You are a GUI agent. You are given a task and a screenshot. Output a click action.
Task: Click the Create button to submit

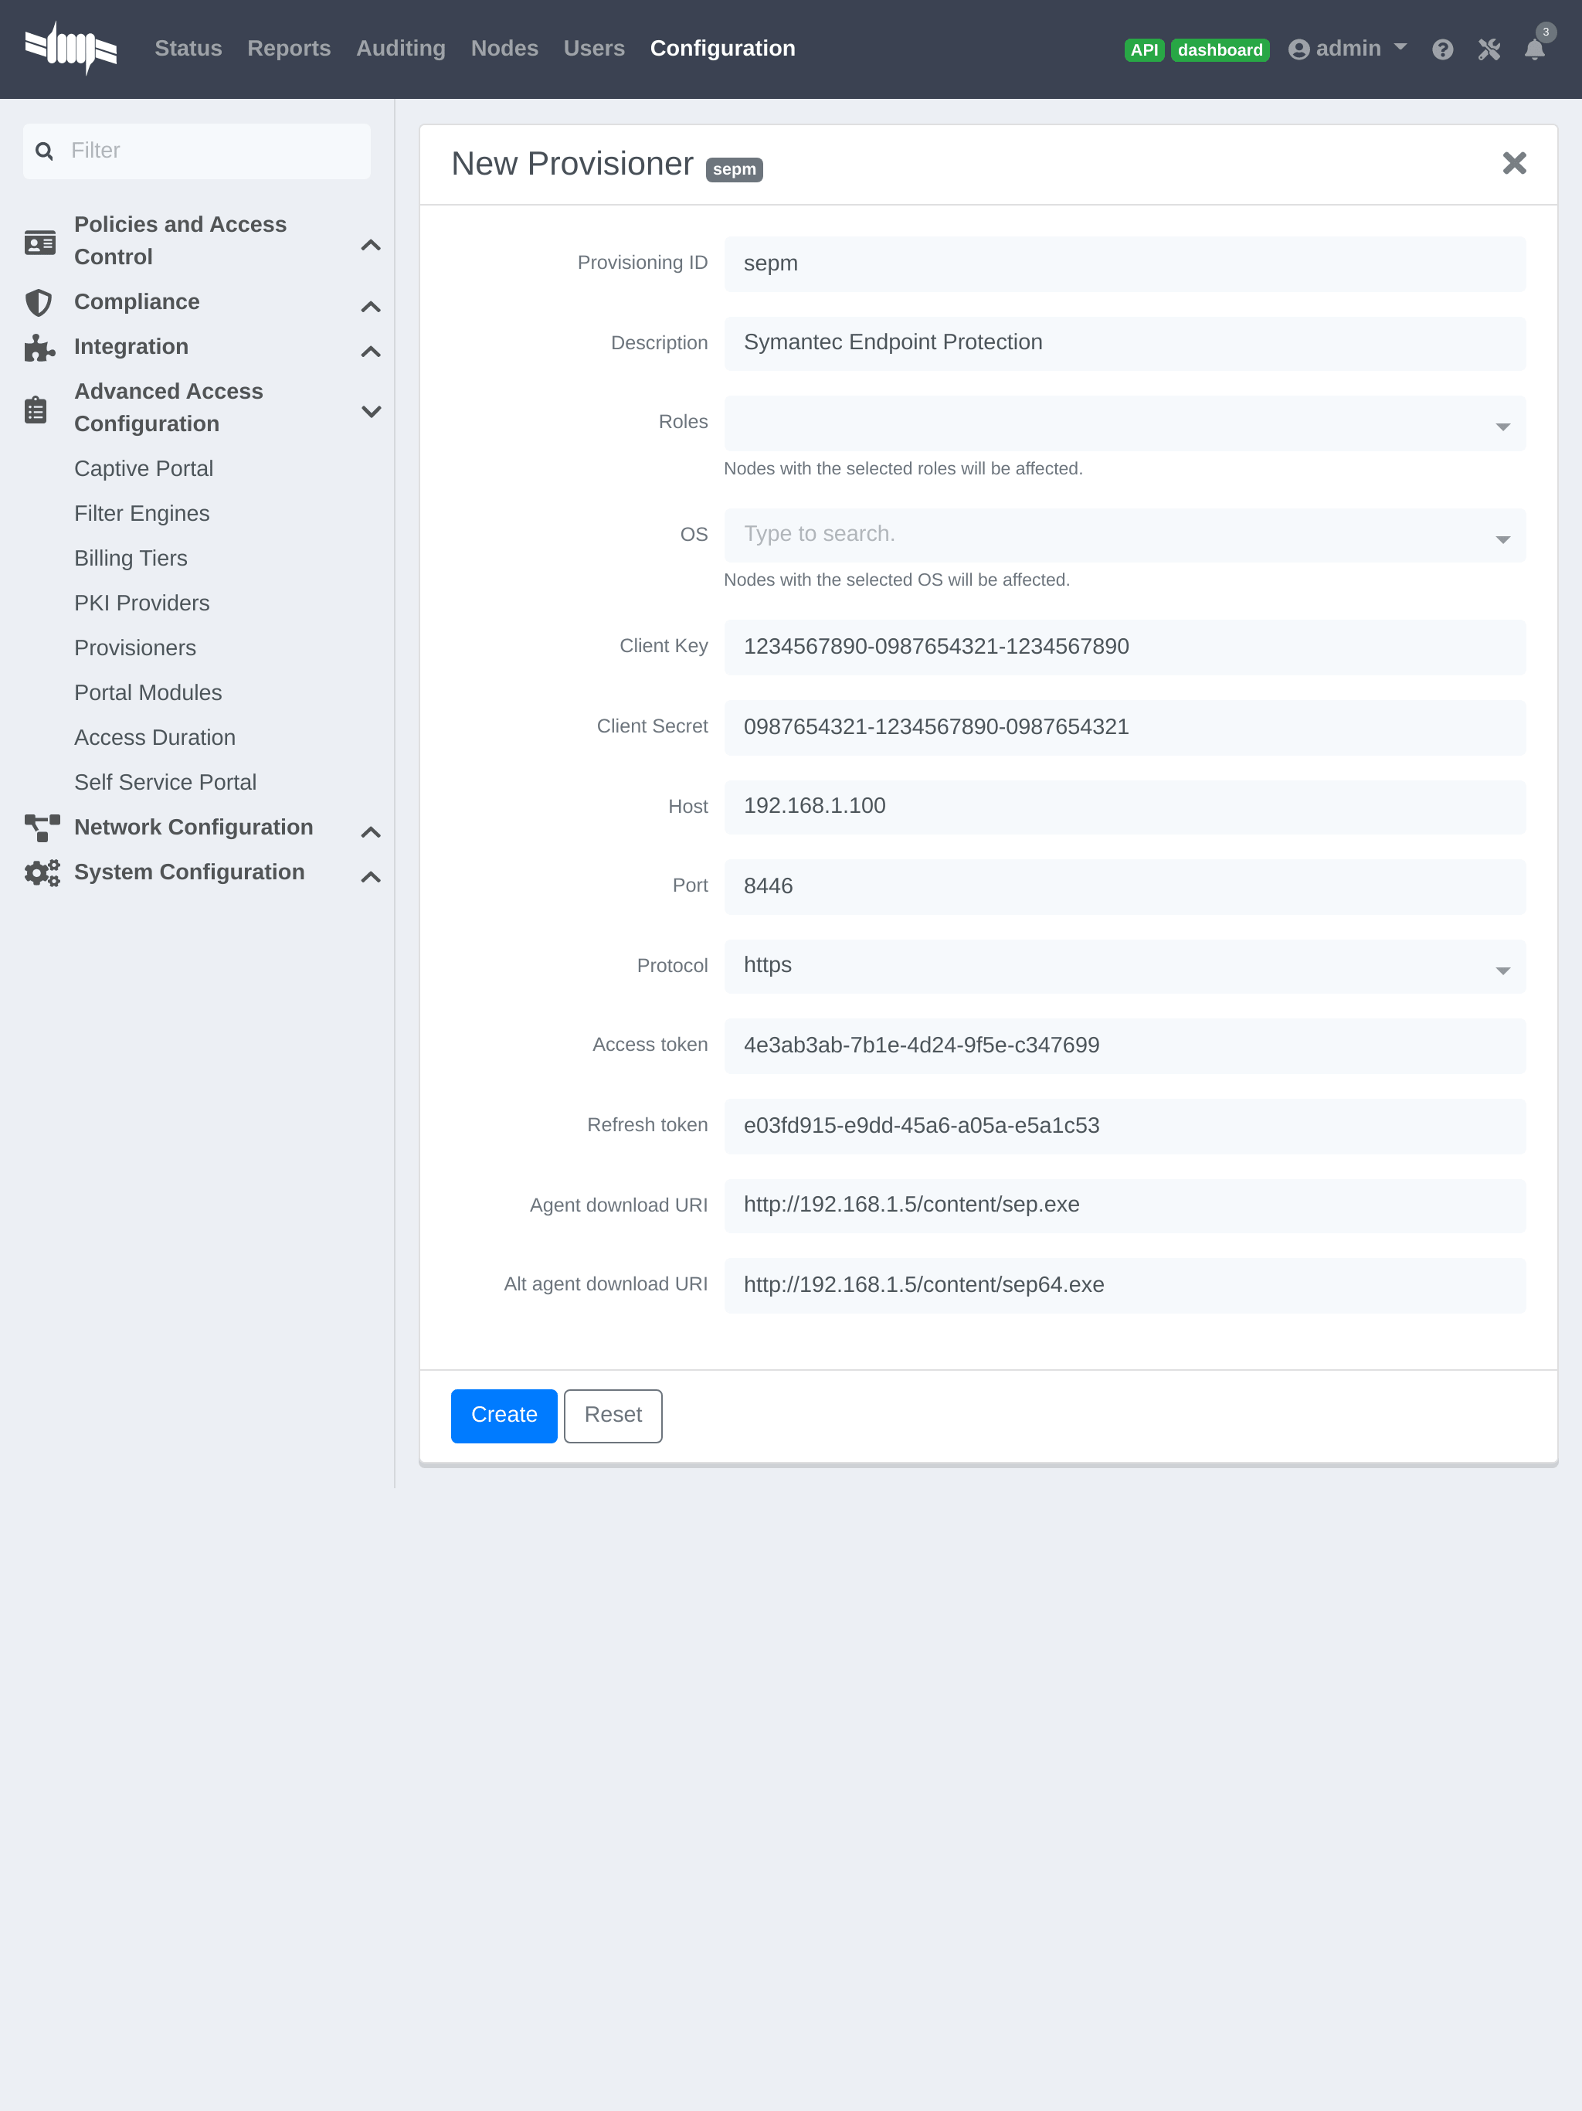(x=504, y=1415)
